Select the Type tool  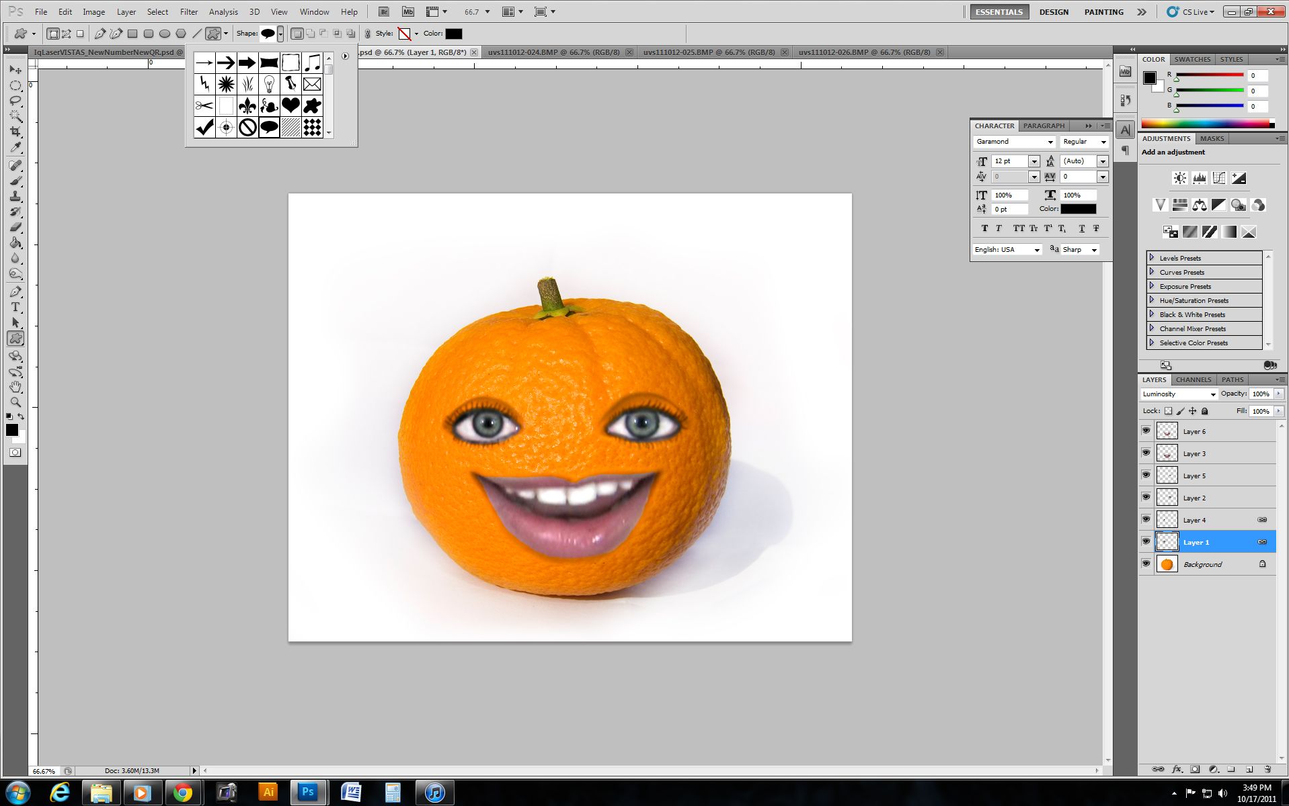click(x=15, y=307)
